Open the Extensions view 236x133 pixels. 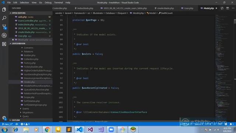pos(4,44)
